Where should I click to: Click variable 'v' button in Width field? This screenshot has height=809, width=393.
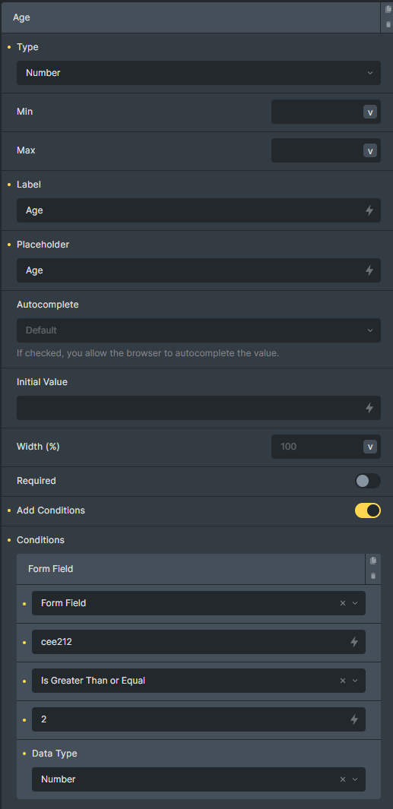pos(369,447)
